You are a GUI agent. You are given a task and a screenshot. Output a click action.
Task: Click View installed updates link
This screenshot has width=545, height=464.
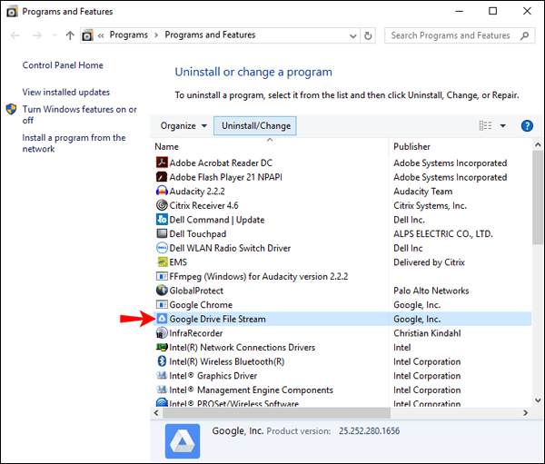[x=66, y=93]
